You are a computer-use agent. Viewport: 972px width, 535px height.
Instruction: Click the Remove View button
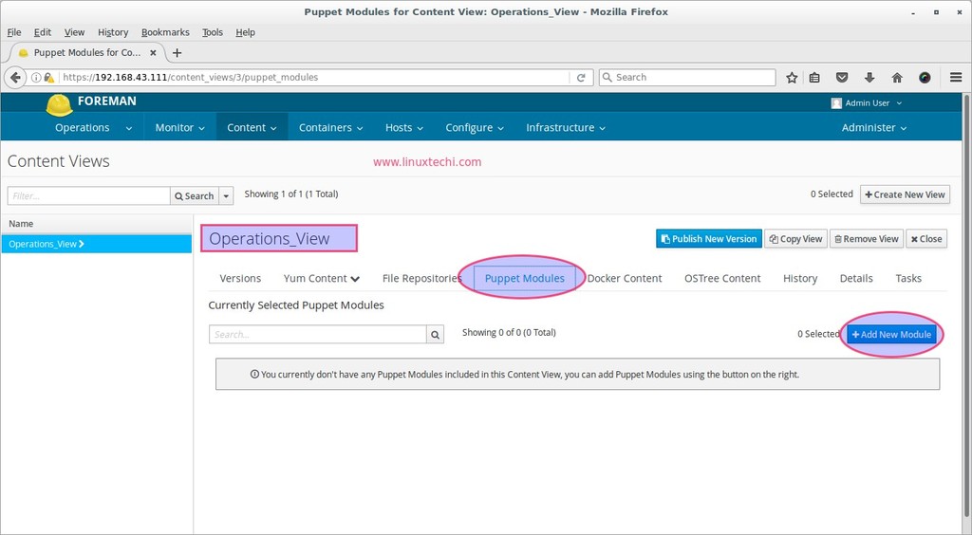point(867,239)
